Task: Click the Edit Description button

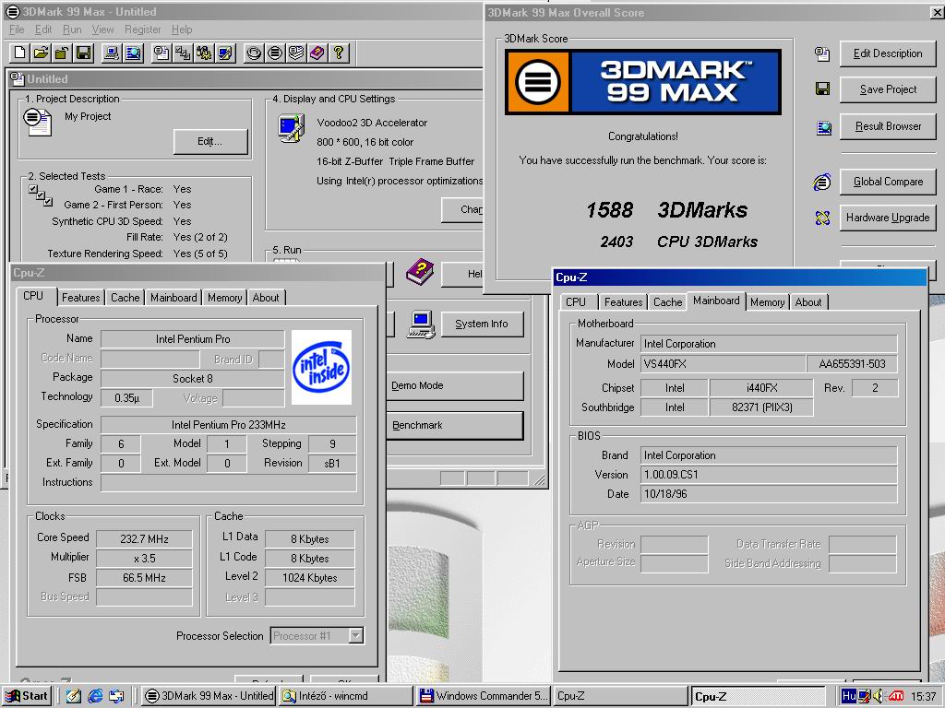Action: pyautogui.click(x=888, y=53)
